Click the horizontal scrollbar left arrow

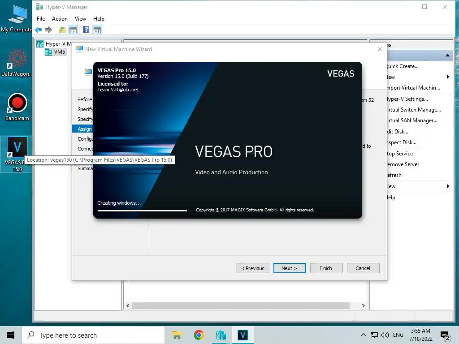[128, 305]
